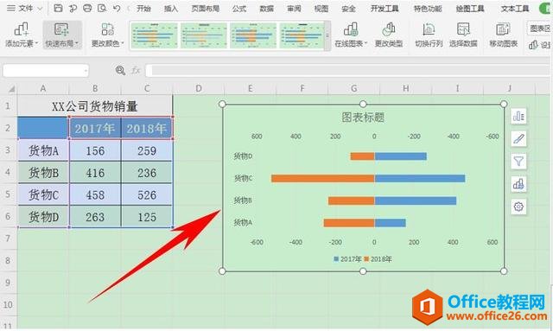Select the first chart style thumbnail
The height and width of the screenshot is (331, 553).
point(155,35)
